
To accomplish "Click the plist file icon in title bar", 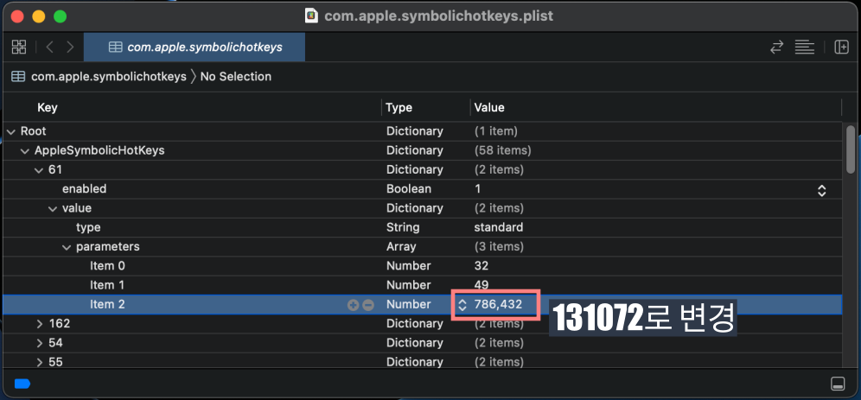I will pyautogui.click(x=311, y=16).
